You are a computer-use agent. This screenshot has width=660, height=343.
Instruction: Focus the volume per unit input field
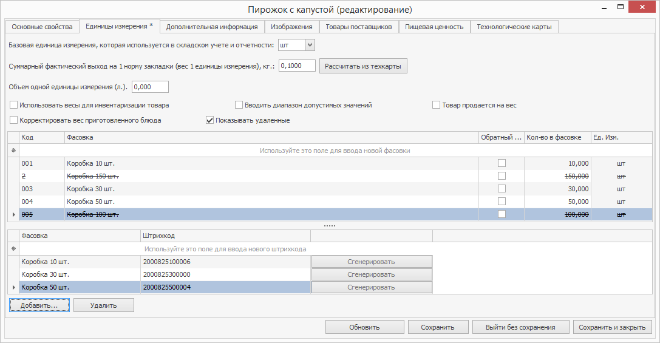coord(150,87)
